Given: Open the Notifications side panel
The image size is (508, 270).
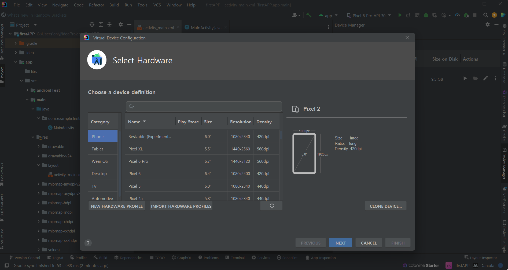Looking at the screenshot, I should [x=504, y=200].
